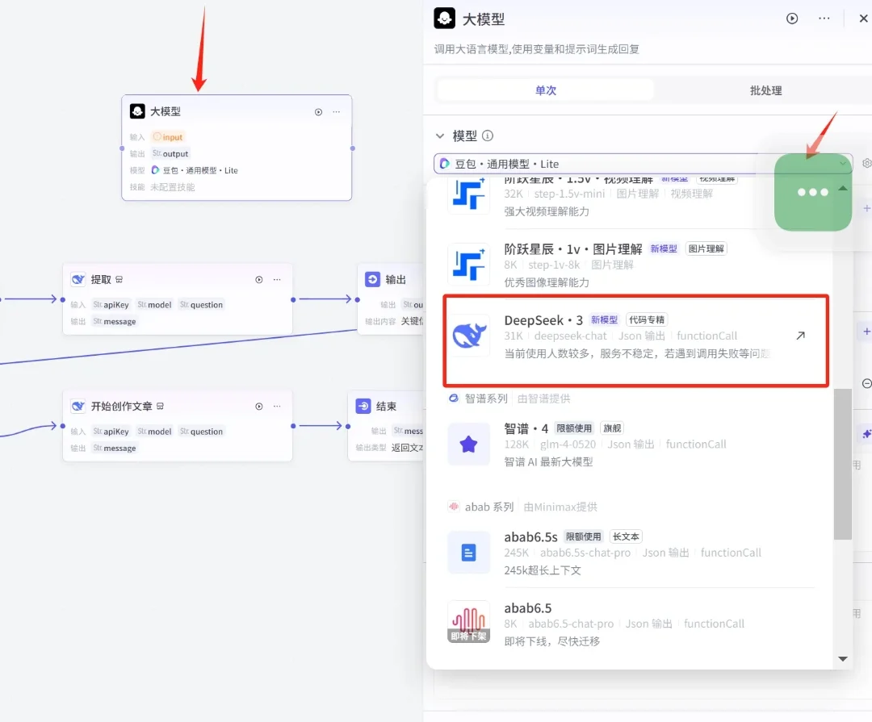
Task: Open the model settings gear icon beside the dropdown
Action: tap(866, 164)
